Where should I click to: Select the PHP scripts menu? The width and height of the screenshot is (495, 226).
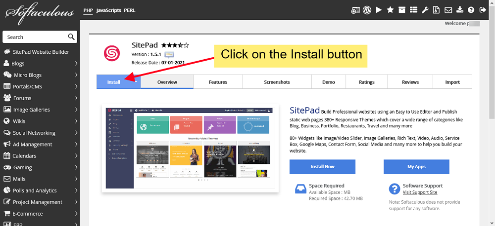(x=88, y=10)
